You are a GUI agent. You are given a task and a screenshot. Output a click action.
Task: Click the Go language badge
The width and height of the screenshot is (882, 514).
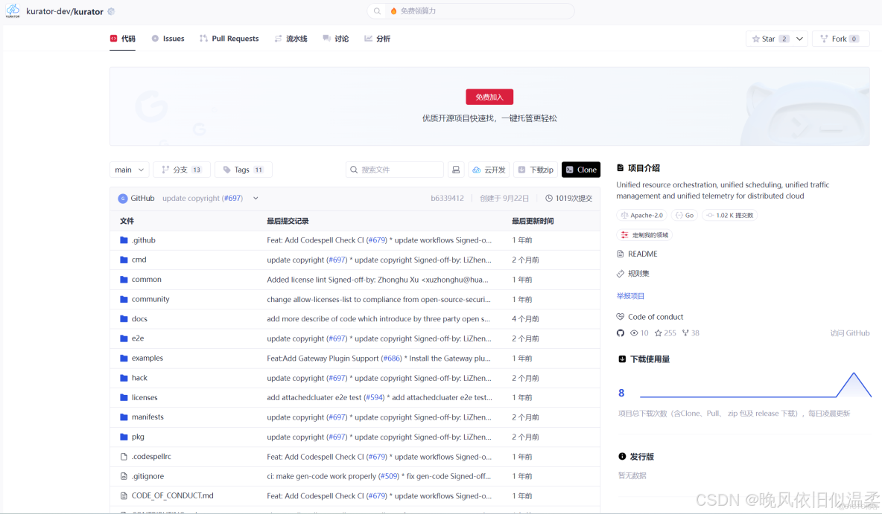[683, 214]
